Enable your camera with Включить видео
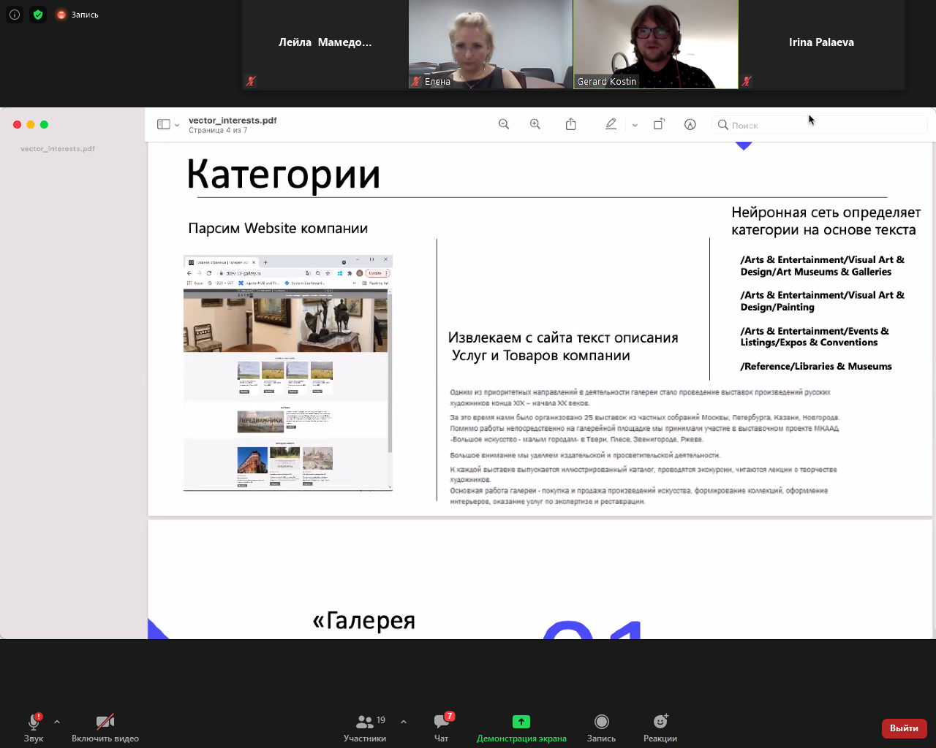The height and width of the screenshot is (748, 936). tap(104, 726)
